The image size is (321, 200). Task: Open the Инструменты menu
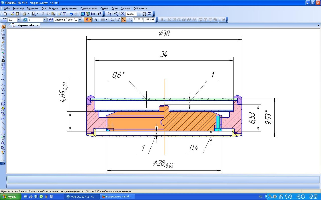tap(69, 8)
